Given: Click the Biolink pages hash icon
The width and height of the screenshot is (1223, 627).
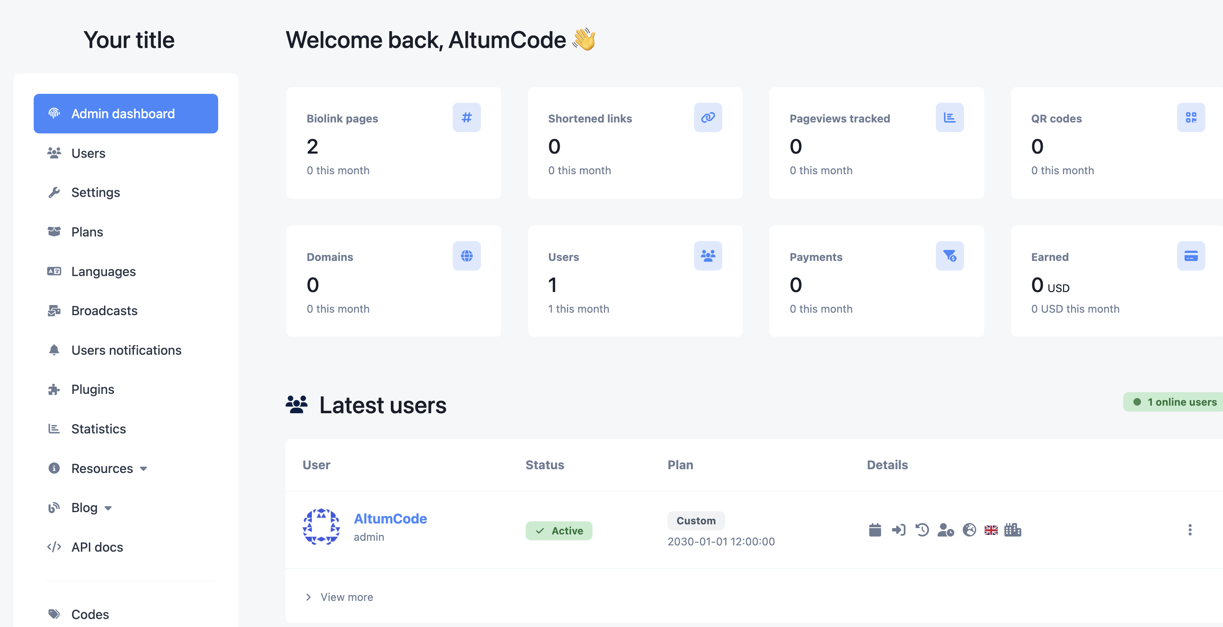Looking at the screenshot, I should click(466, 117).
